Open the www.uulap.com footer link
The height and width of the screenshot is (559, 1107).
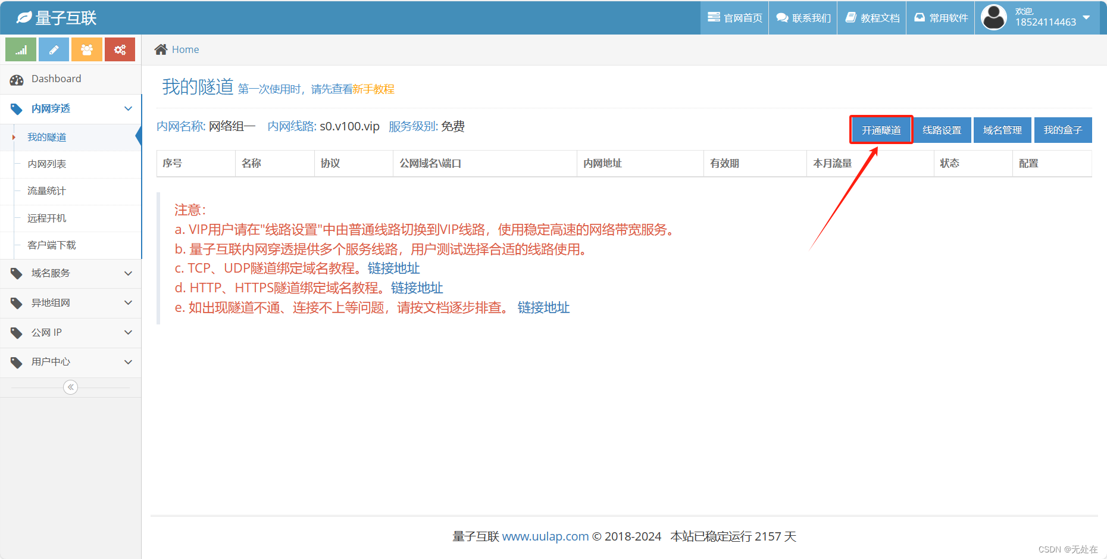pyautogui.click(x=545, y=536)
